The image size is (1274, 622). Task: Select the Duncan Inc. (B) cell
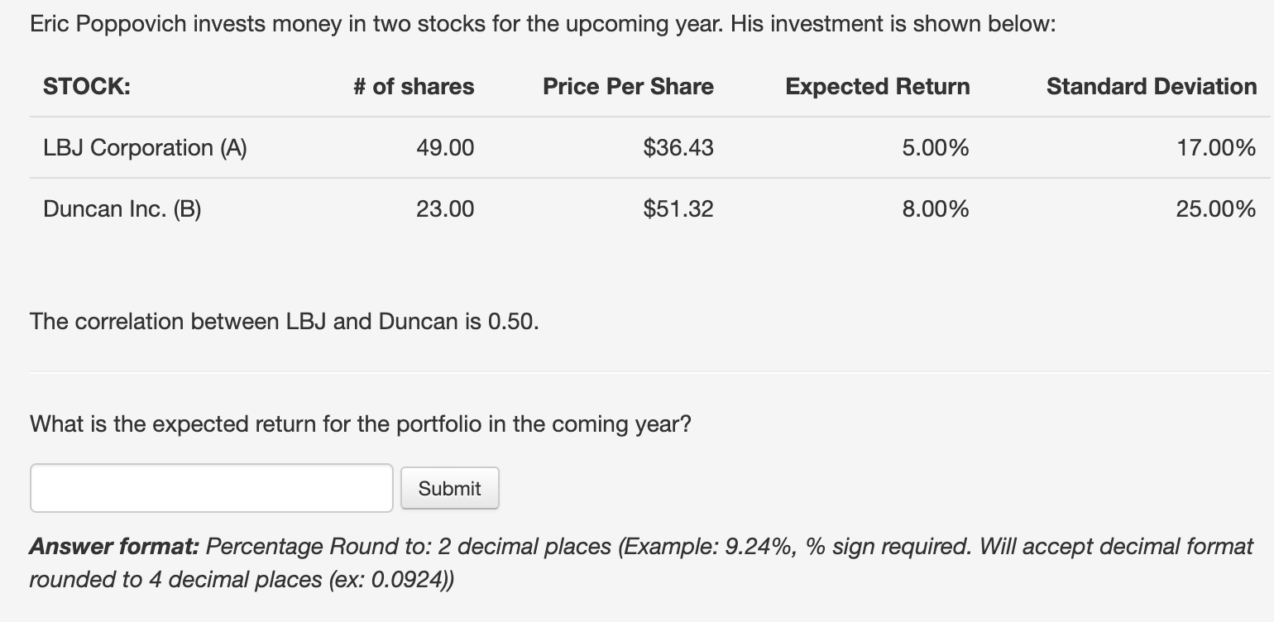122,209
